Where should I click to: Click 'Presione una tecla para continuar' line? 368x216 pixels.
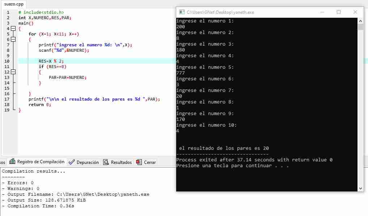pyautogui.click(x=233, y=165)
